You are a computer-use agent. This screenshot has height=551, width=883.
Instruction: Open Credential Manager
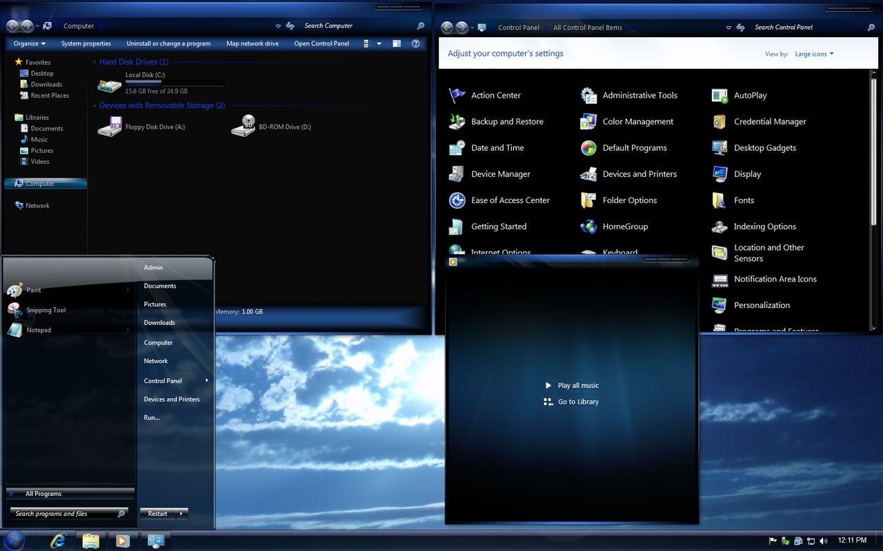coord(770,121)
